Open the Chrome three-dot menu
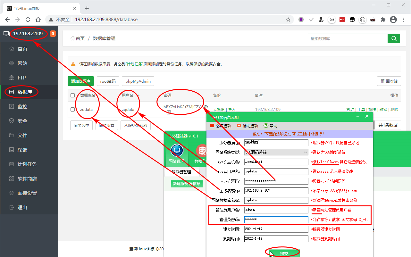This screenshot has width=411, height=257. (x=404, y=20)
